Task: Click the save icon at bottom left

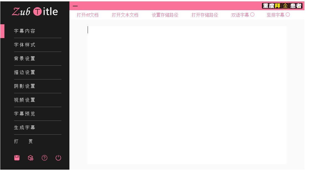Action: click(x=17, y=158)
